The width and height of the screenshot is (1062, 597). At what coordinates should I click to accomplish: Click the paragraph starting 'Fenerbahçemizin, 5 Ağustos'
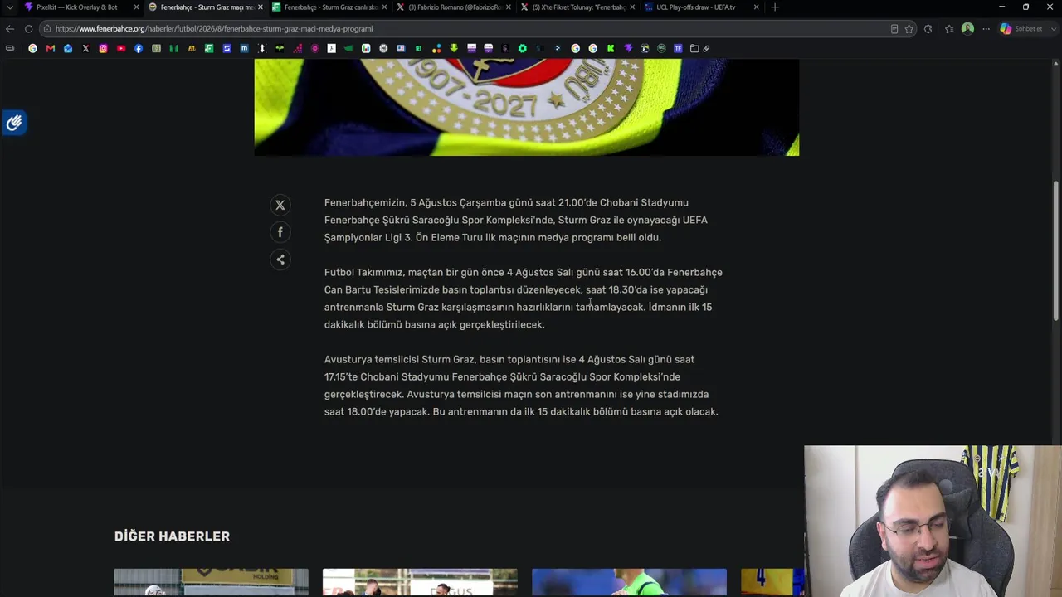tap(516, 220)
